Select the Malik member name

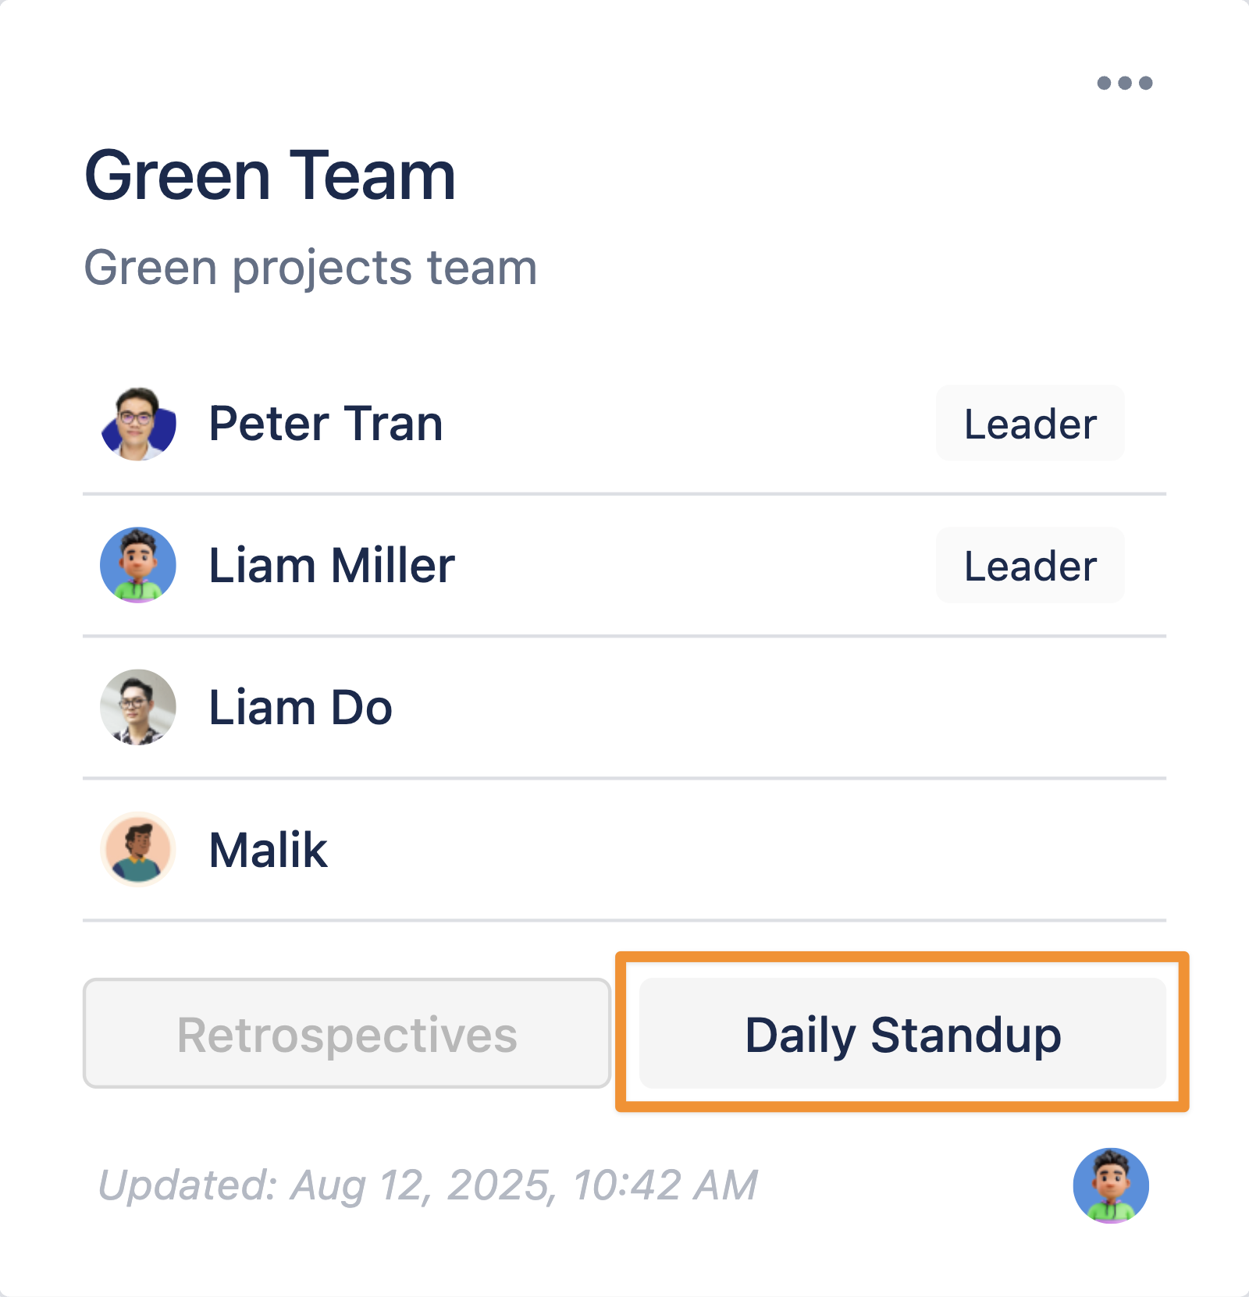coord(269,849)
